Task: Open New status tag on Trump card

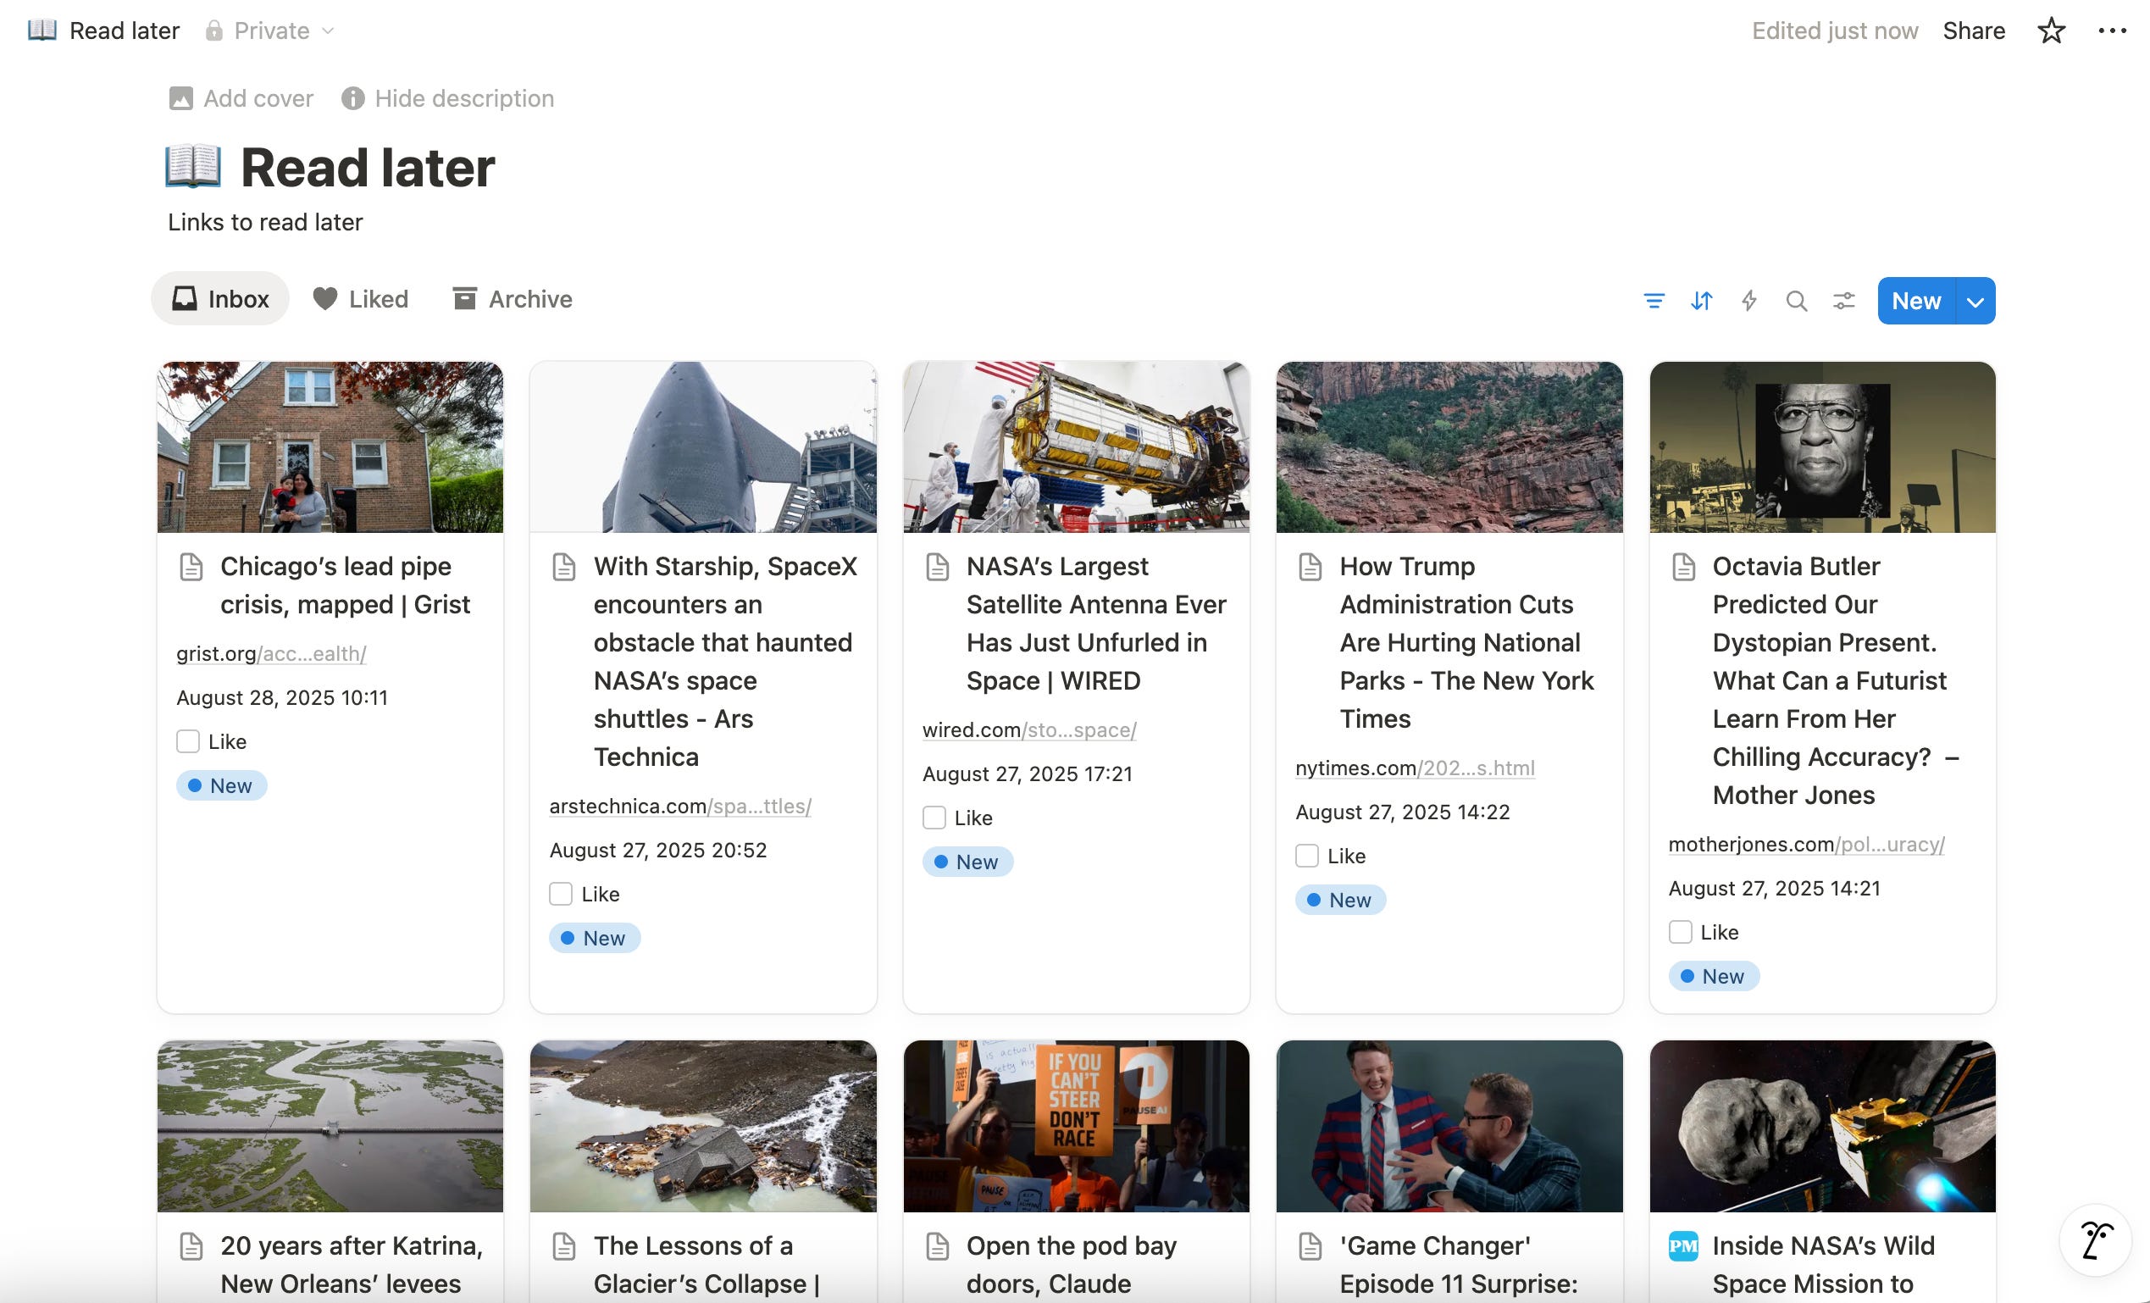Action: pyautogui.click(x=1340, y=900)
